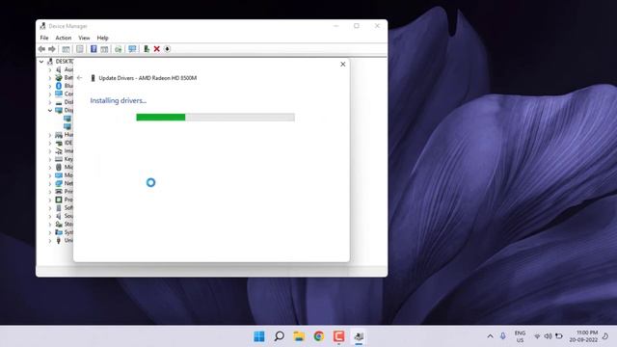Expand the Monitors category arrow
Viewport: 617px width, 347px height.
click(x=50, y=175)
